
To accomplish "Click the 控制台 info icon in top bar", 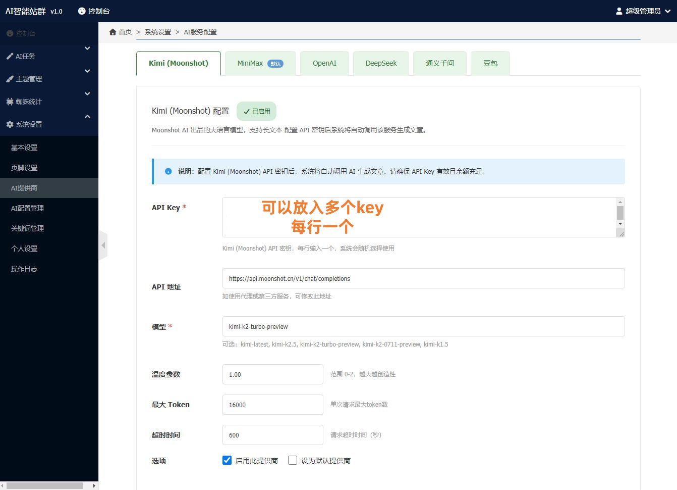I will pos(81,11).
